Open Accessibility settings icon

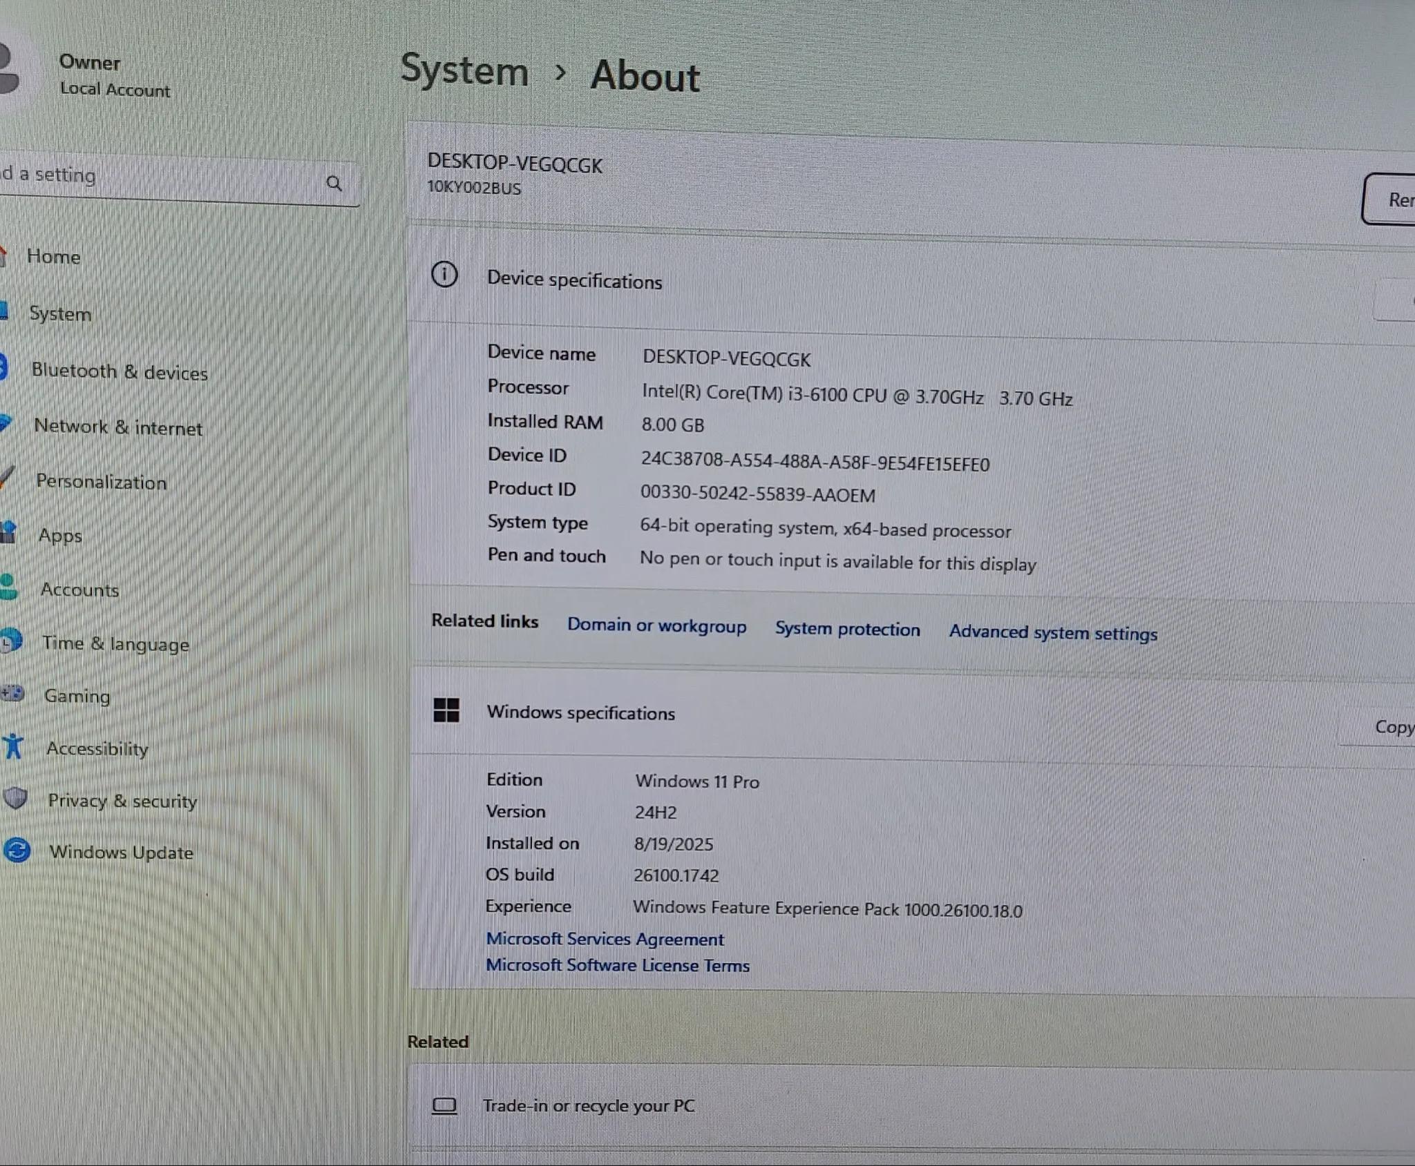[13, 746]
